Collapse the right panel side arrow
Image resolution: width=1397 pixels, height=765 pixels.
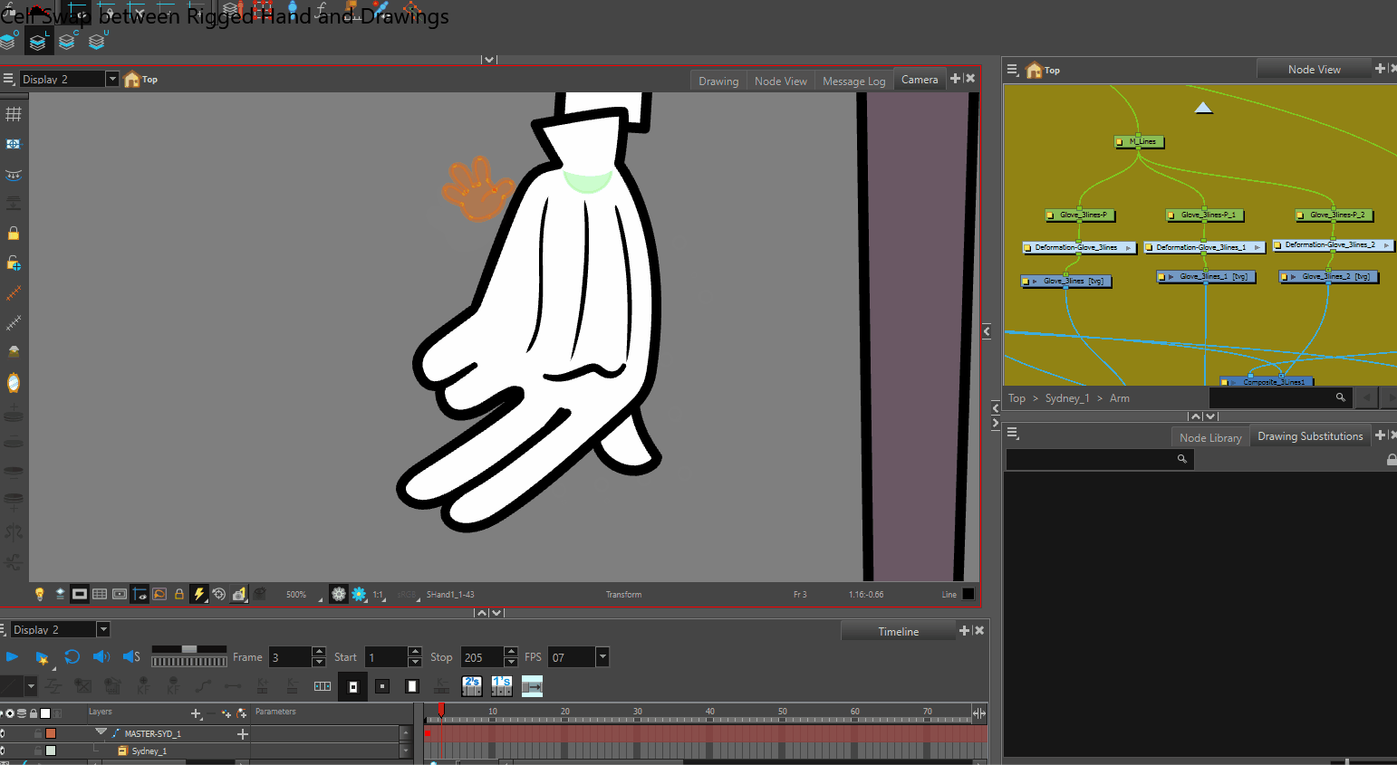[x=987, y=332]
